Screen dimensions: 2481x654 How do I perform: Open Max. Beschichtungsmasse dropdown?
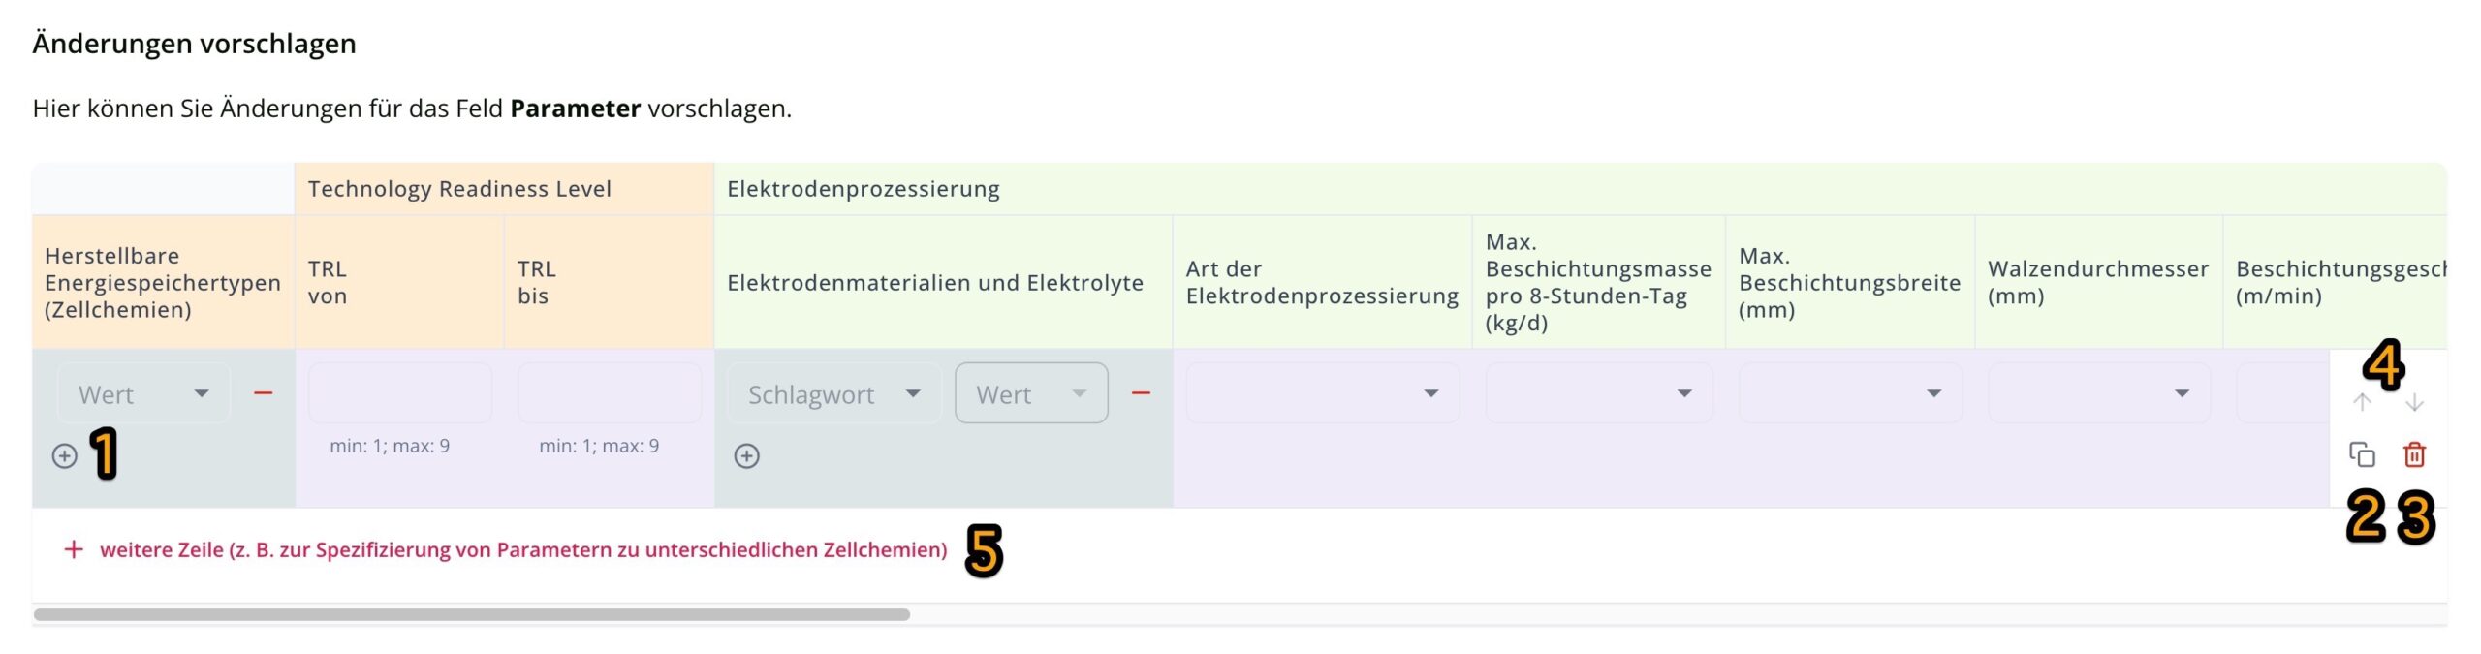pyautogui.click(x=1598, y=393)
